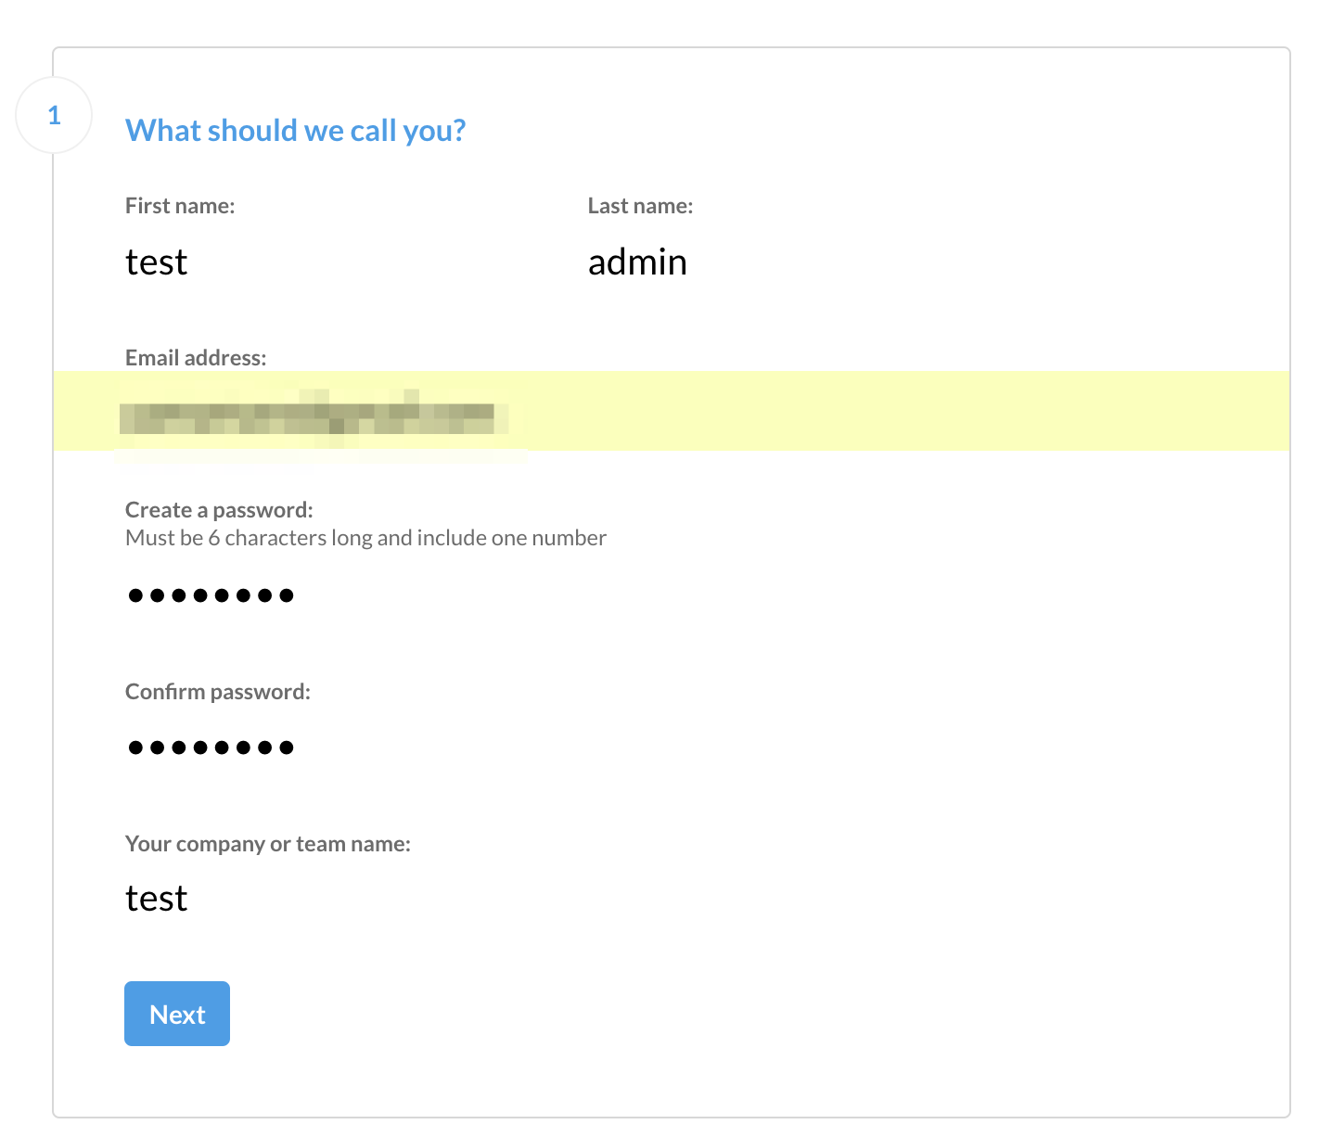Click the last dot in the Confirm password field
The width and height of the screenshot is (1332, 1137).
[x=287, y=747]
